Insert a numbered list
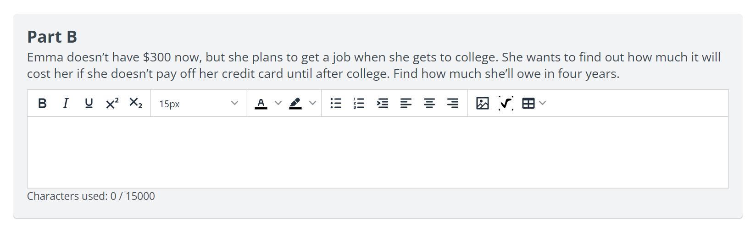Screen dimensions: 756x232 [359, 103]
